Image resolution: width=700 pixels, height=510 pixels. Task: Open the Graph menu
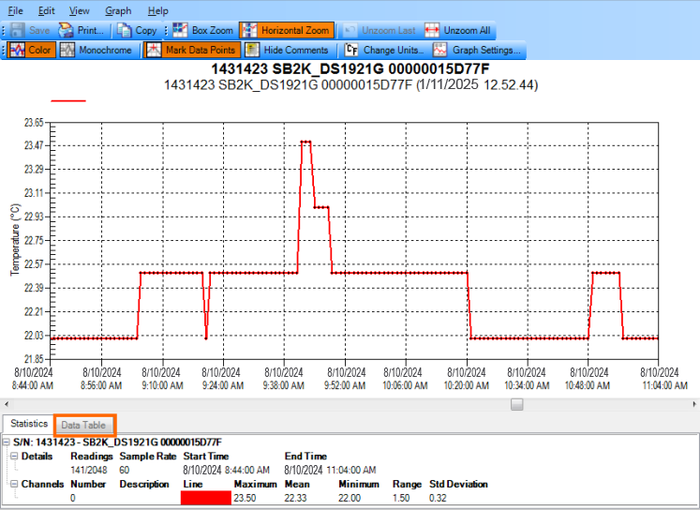[x=118, y=10]
